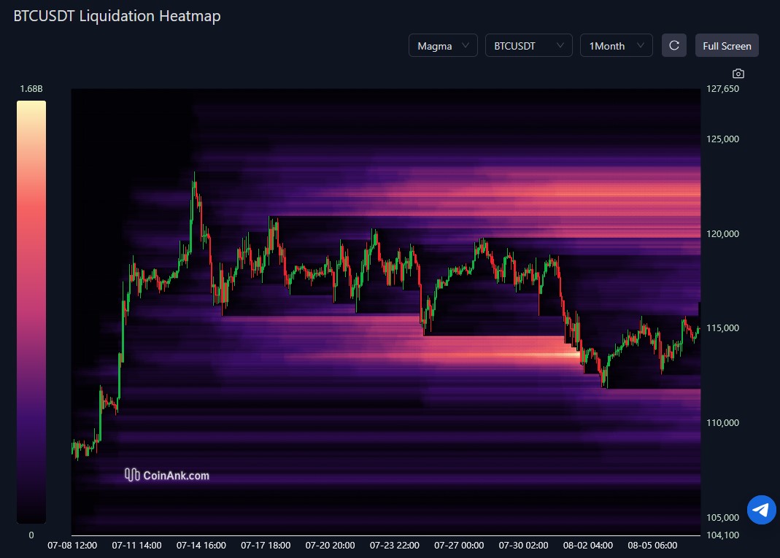Click the 08-05 06:00 time label

click(652, 546)
